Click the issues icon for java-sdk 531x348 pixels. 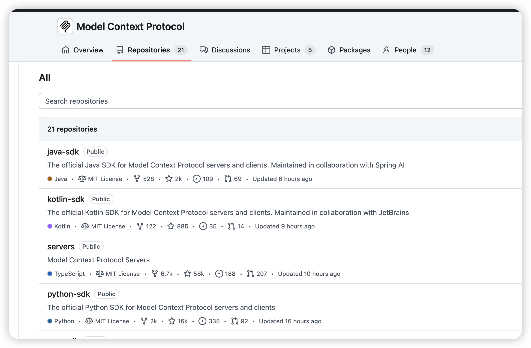click(x=197, y=179)
